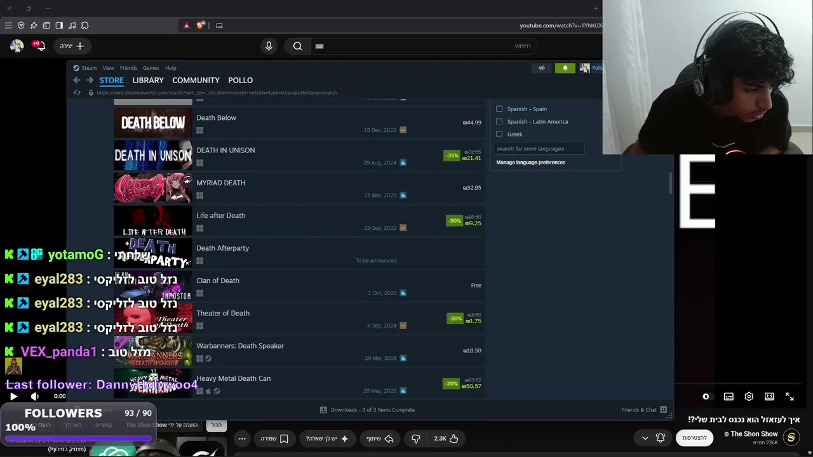Click the browser shield VPN icon
Image resolution: width=813 pixels, height=457 pixels.
tap(21, 25)
